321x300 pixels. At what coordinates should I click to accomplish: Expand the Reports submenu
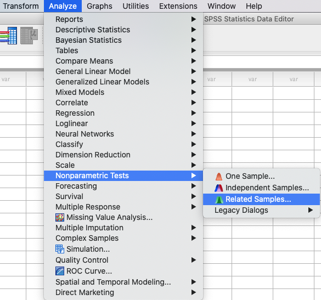tap(123, 19)
